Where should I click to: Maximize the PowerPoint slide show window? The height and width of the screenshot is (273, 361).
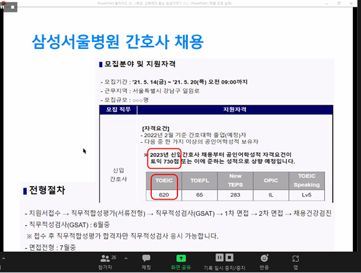pos(339,4)
